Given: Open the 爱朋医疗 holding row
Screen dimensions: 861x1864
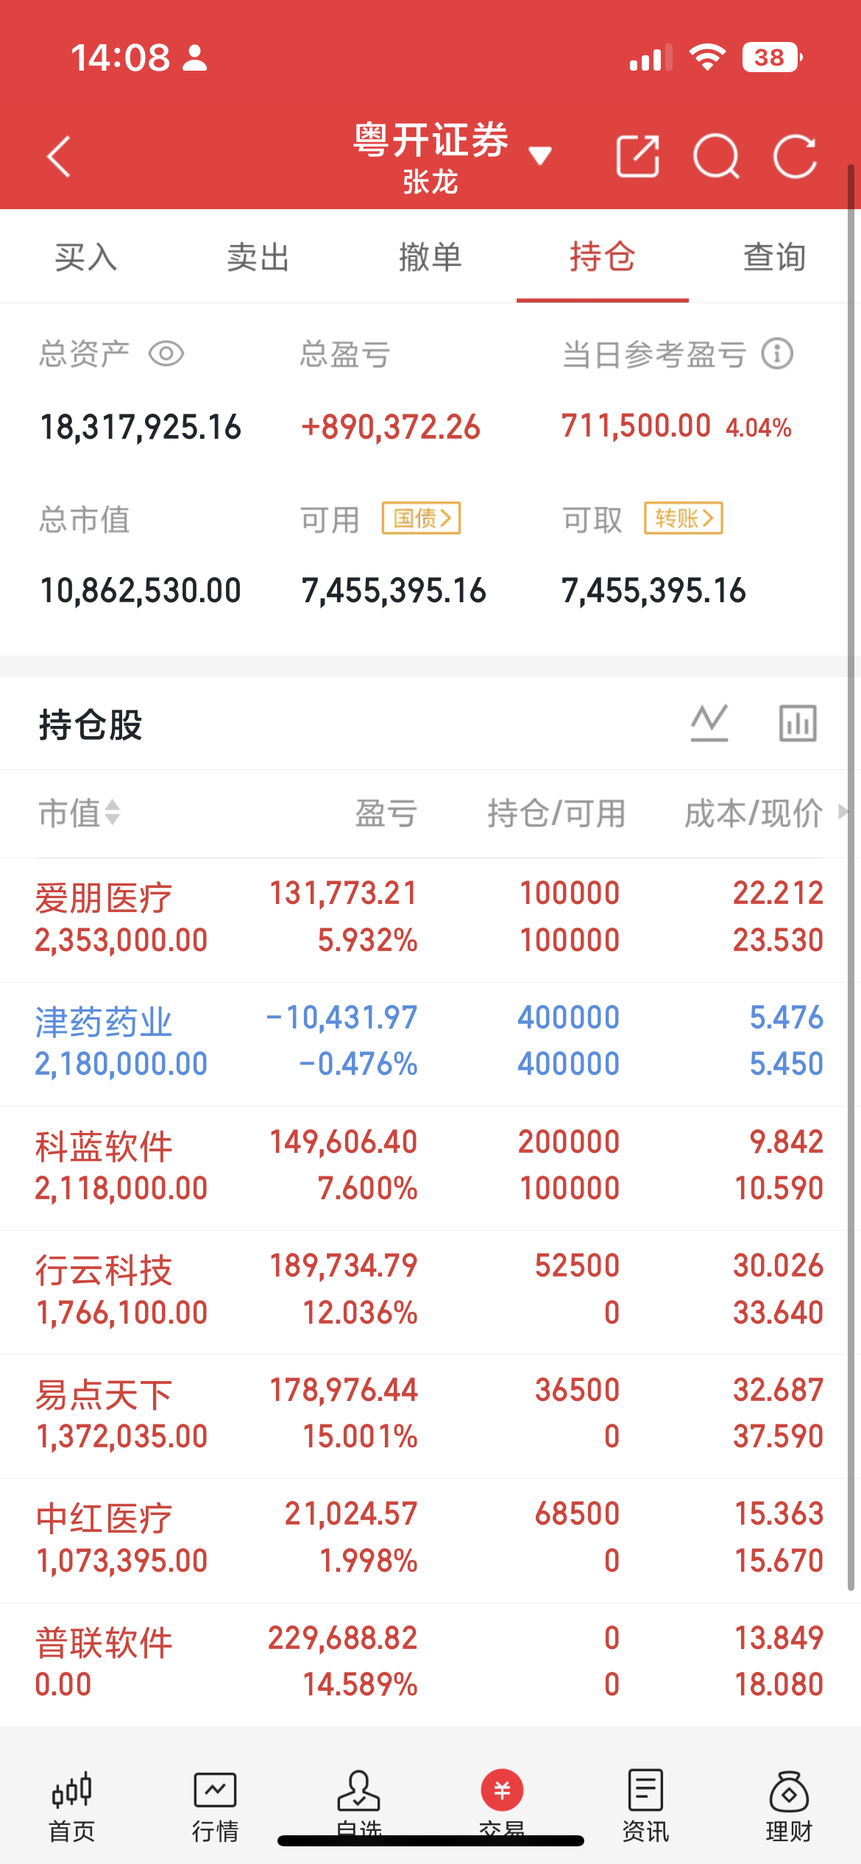Looking at the screenshot, I should point(431,919).
